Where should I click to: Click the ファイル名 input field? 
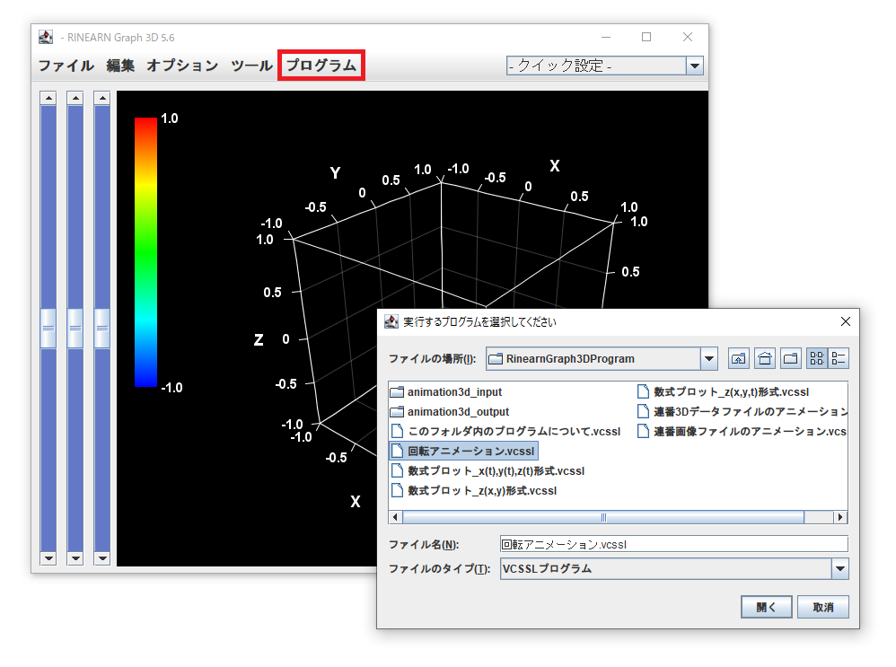674,544
